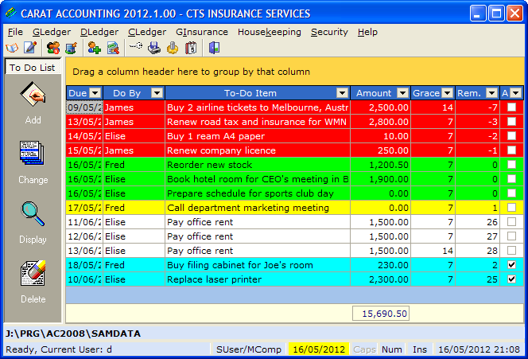The height and width of the screenshot is (359, 528).
Task: Sort by the To-Do Item column header
Action: 250,93
